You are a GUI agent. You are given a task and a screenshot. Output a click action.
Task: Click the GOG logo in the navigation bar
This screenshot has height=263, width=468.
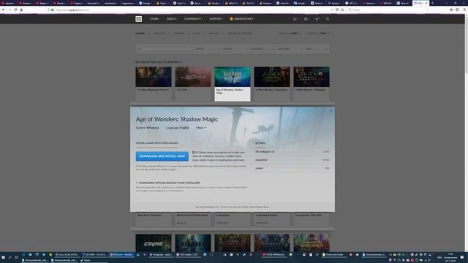coord(138,19)
